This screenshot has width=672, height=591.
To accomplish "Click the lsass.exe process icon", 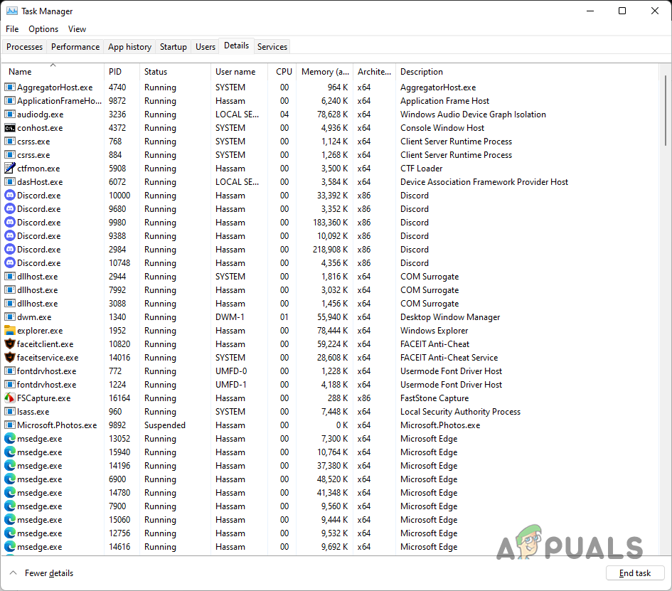I will (x=10, y=412).
